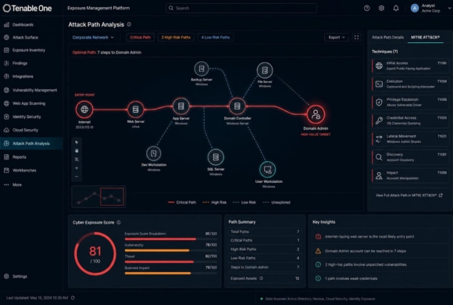453x305 pixels.
Task: Click the 81/100 score gauge
Action: [x=95, y=254]
